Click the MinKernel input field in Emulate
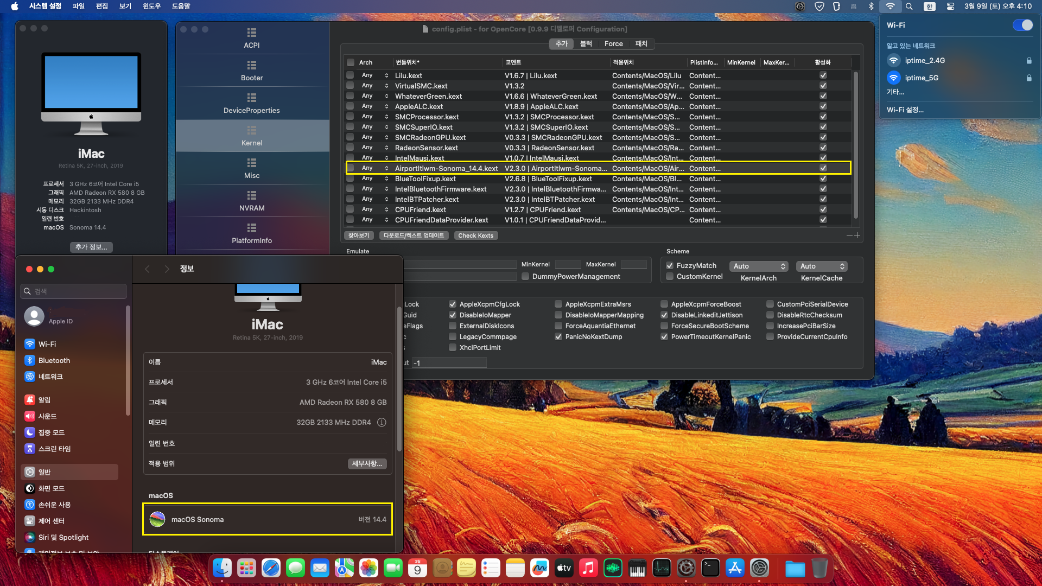Viewport: 1042px width, 586px height. (x=568, y=264)
